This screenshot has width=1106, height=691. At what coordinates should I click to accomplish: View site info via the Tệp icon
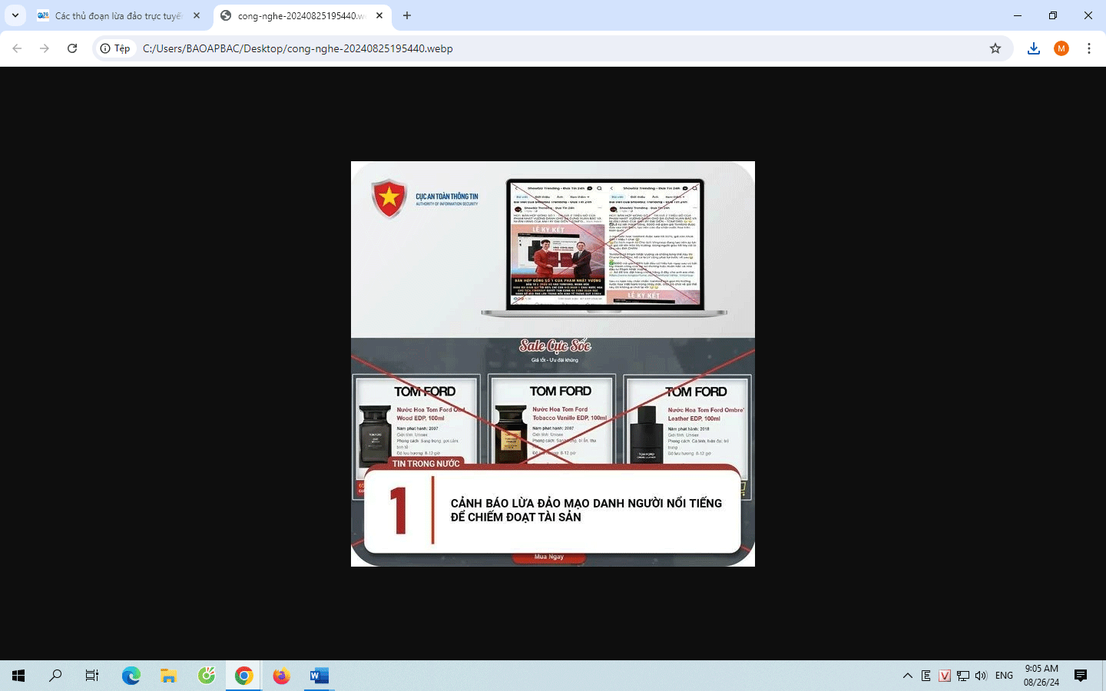(115, 48)
